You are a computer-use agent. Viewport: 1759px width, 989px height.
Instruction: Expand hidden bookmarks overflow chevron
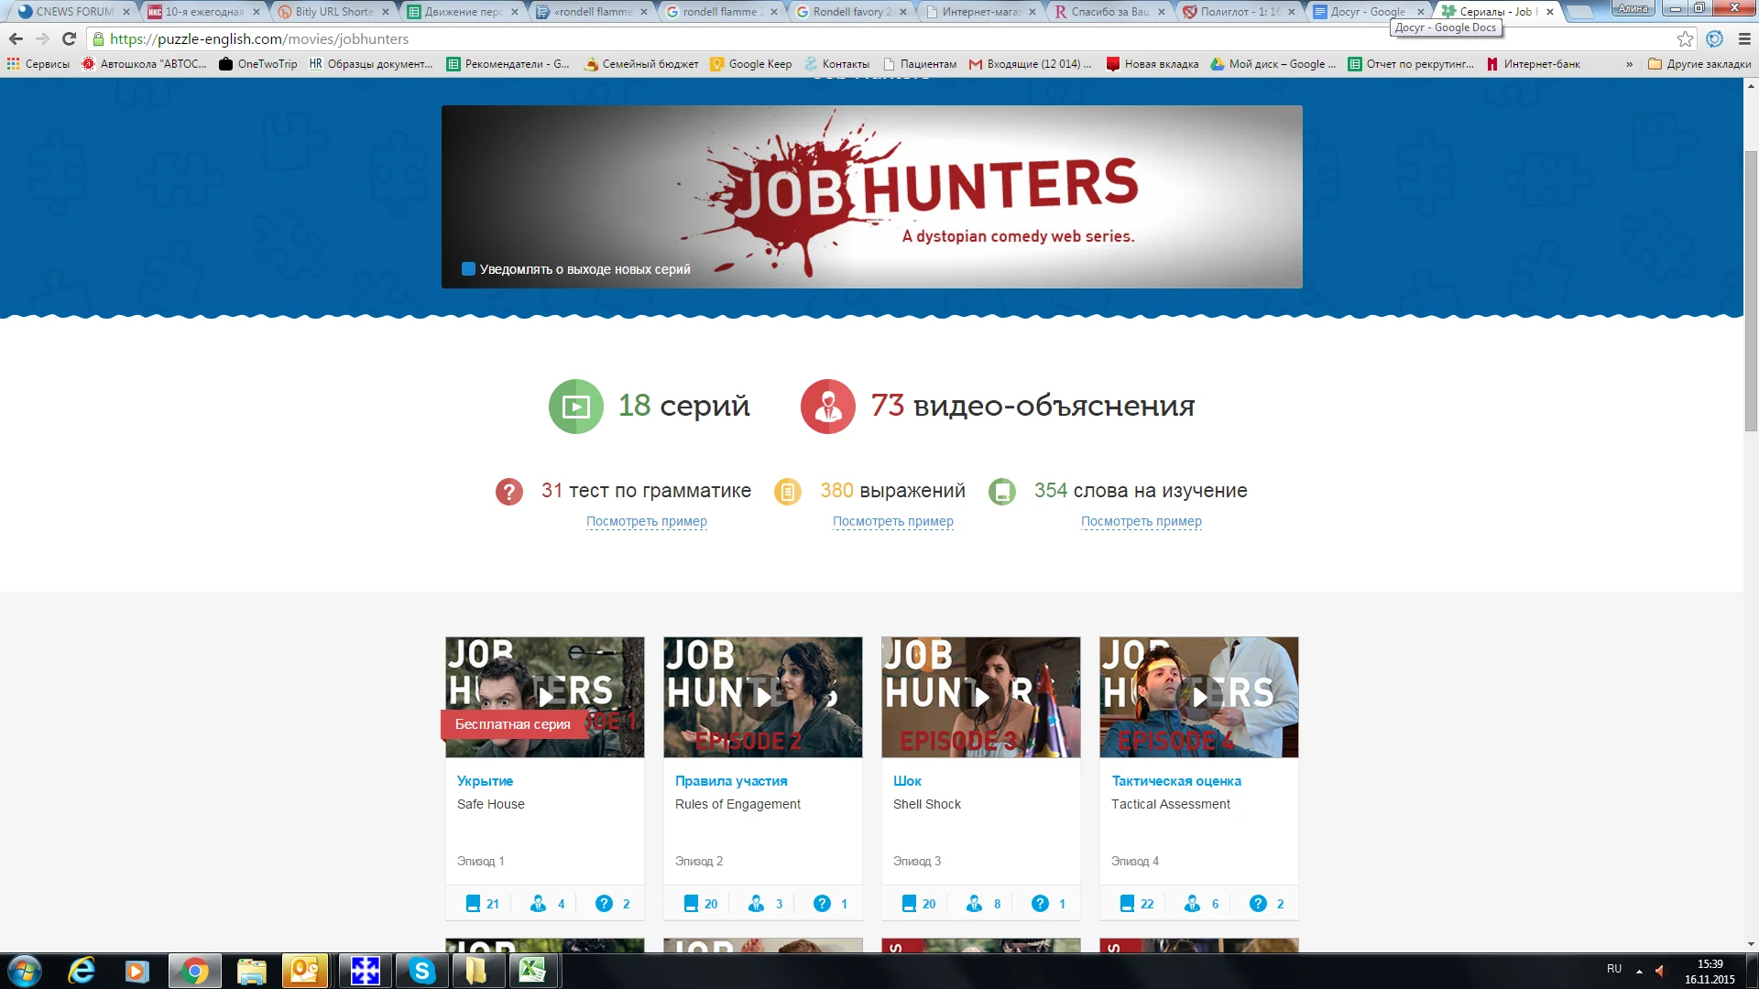[1629, 64]
